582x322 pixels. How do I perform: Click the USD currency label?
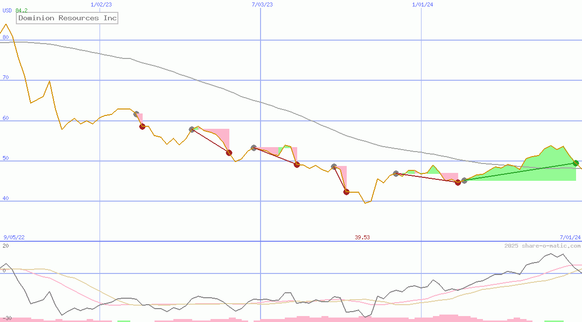(x=7, y=10)
